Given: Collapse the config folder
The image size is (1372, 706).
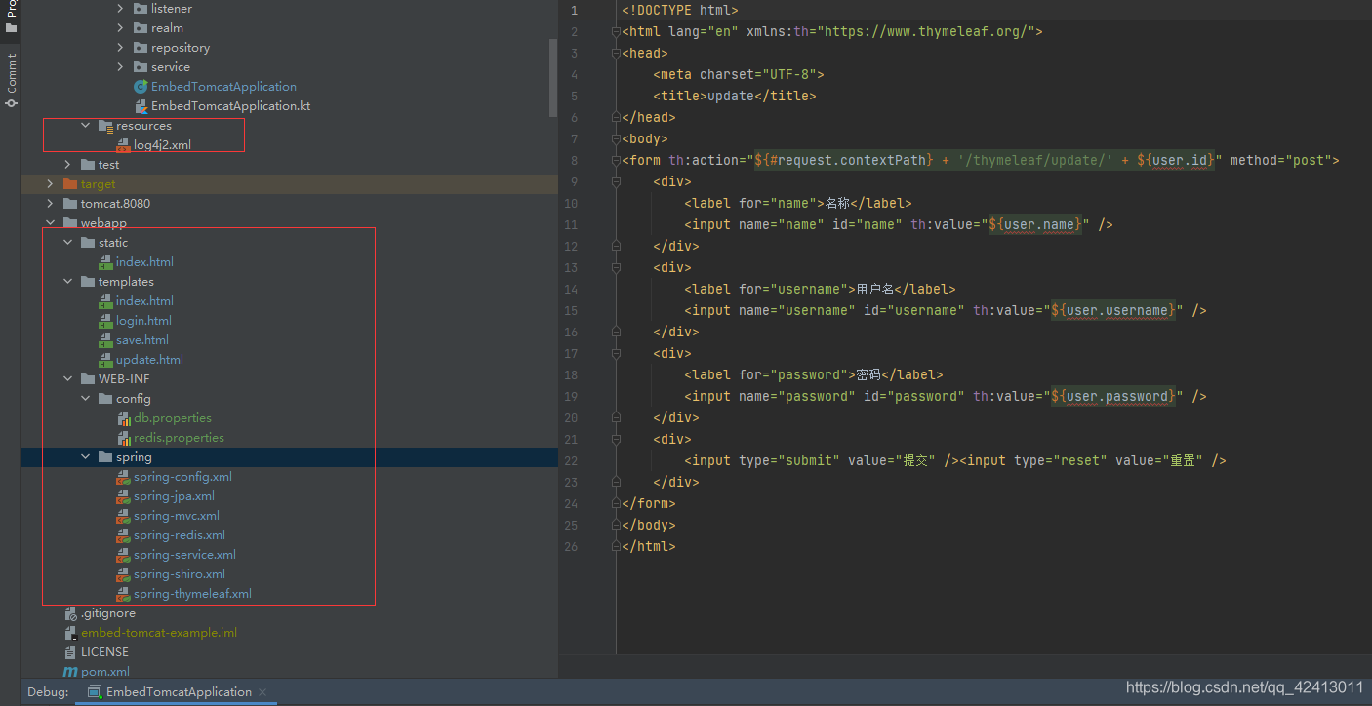Looking at the screenshot, I should tap(86, 399).
